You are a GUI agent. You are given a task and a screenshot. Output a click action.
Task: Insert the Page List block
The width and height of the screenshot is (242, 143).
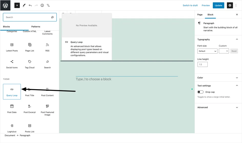tap(30, 47)
